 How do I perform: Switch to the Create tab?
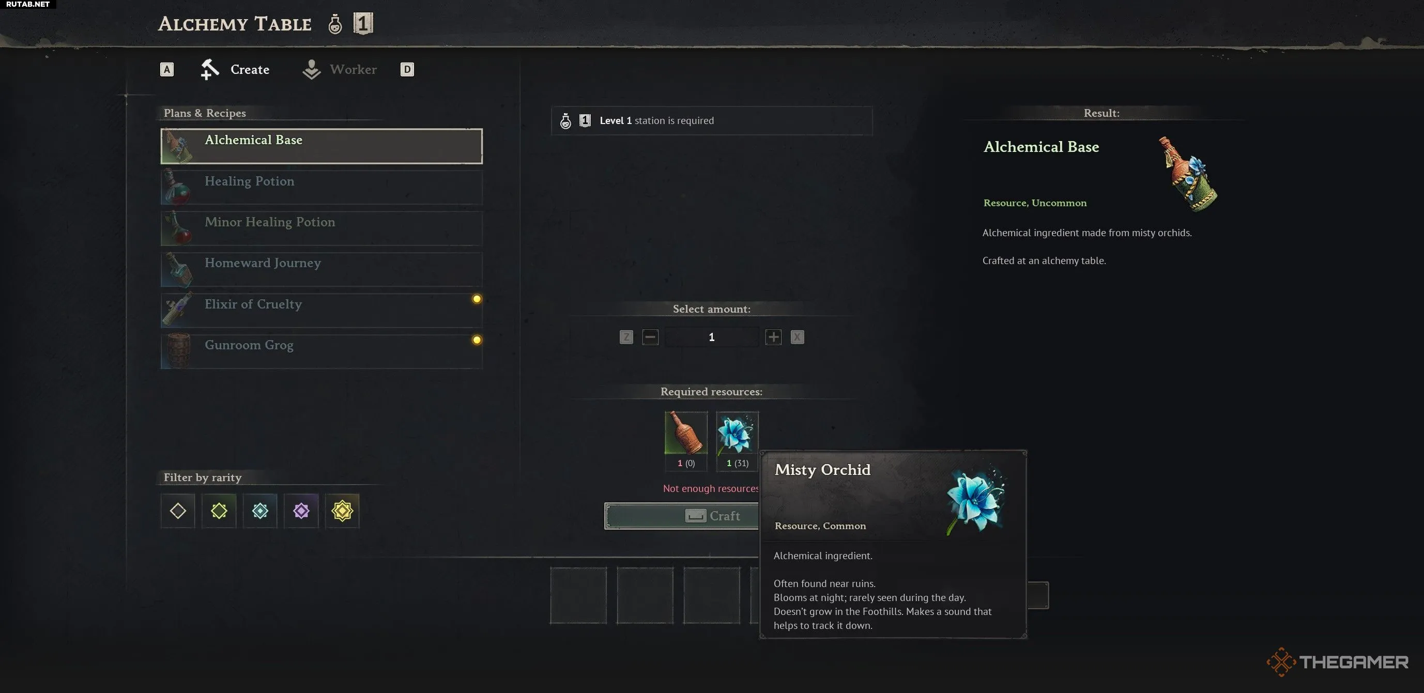(x=235, y=70)
